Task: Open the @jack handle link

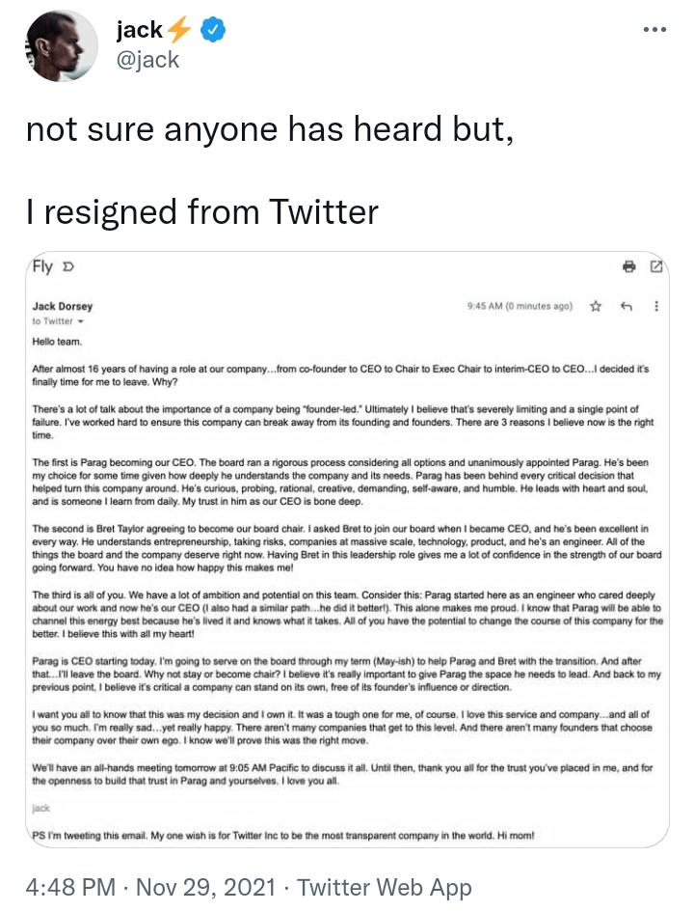Action: click(147, 61)
